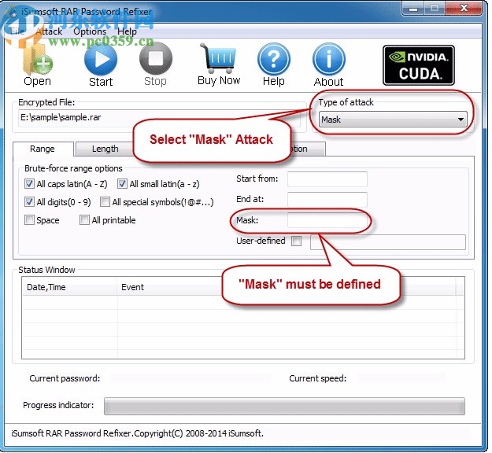Uncheck All caps latin(A - Z)

[29, 184]
